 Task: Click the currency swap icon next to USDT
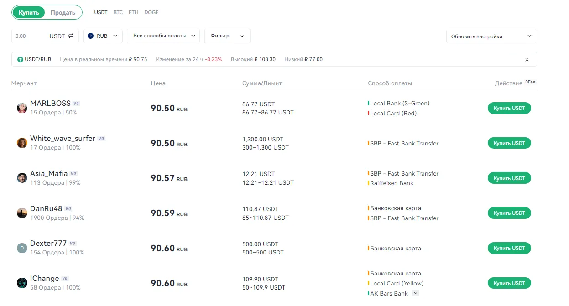[70, 36]
